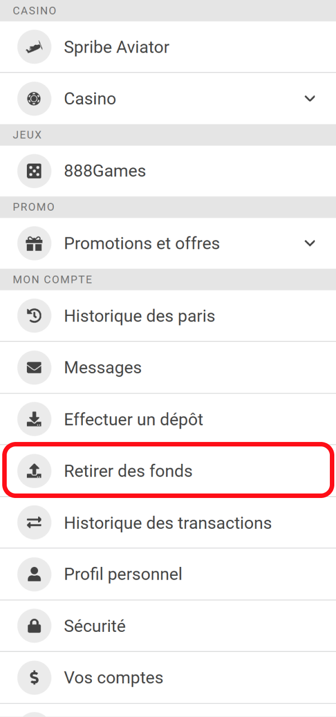Click the withdraw upload icon

(34, 471)
